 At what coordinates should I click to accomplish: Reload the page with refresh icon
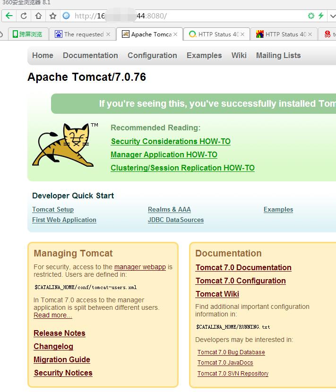point(24,16)
